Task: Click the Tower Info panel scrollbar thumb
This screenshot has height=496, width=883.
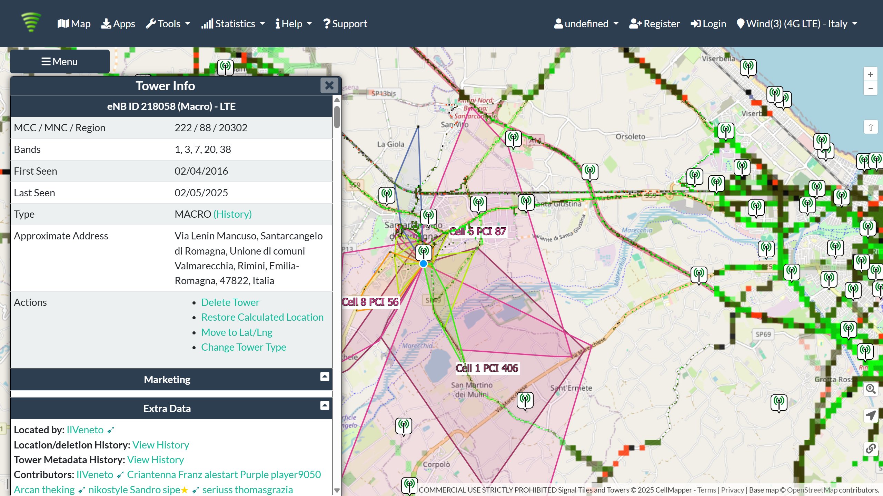Action: tap(337, 117)
